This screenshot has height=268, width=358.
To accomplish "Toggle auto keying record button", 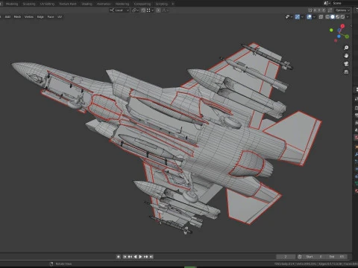I will pos(119,257).
